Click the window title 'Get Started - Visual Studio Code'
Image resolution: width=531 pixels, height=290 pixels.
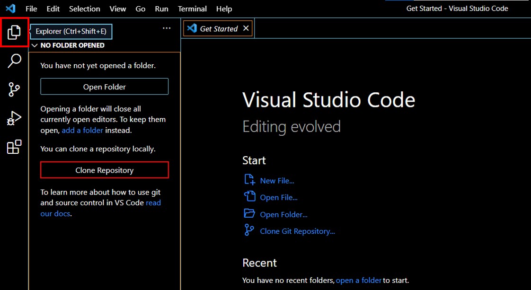pyautogui.click(x=457, y=9)
